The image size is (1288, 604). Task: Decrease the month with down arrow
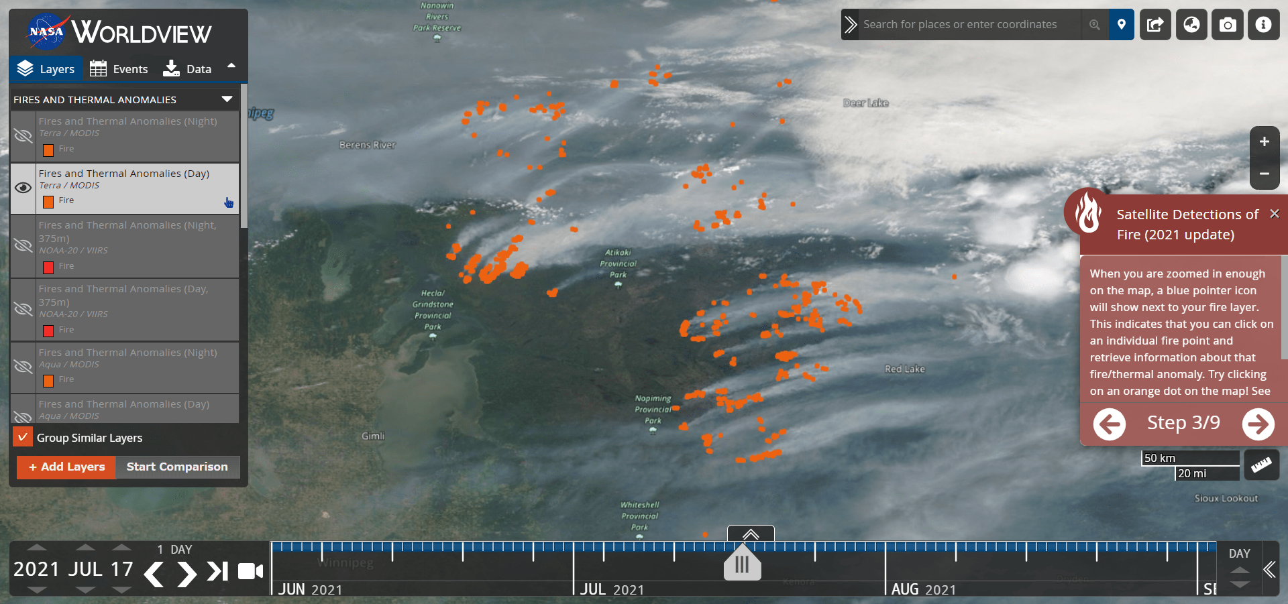click(x=85, y=590)
